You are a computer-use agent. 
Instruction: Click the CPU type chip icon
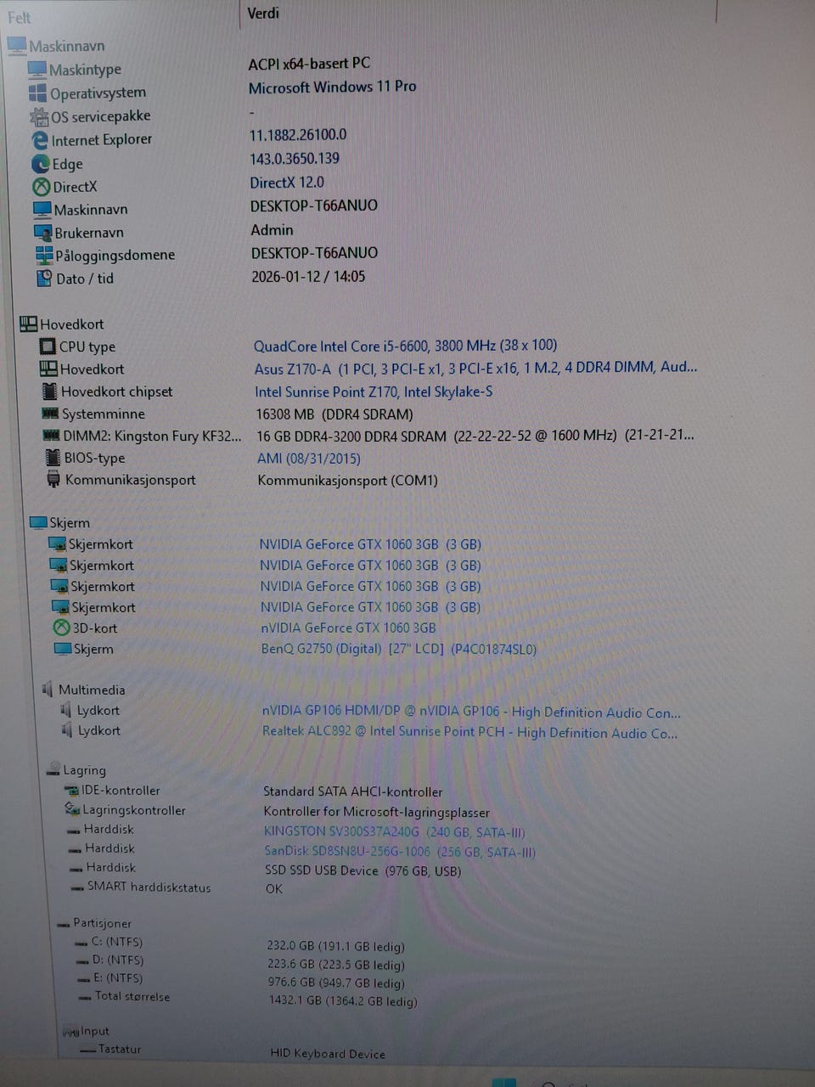(x=48, y=346)
